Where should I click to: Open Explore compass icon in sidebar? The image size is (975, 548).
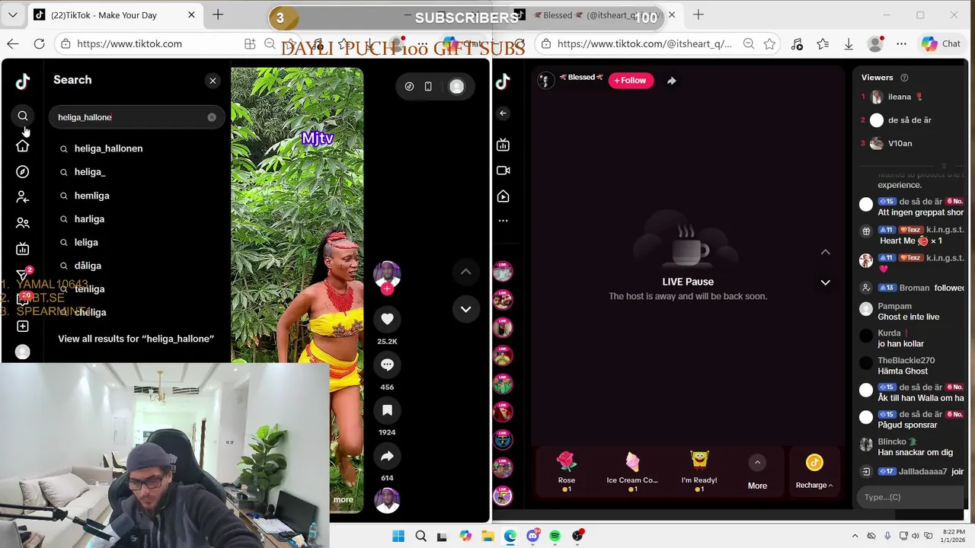(x=23, y=172)
